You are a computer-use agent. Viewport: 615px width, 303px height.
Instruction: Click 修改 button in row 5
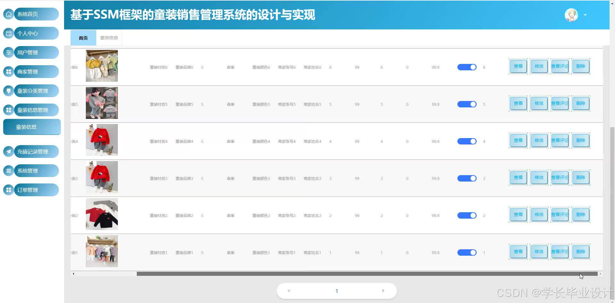pos(539,103)
